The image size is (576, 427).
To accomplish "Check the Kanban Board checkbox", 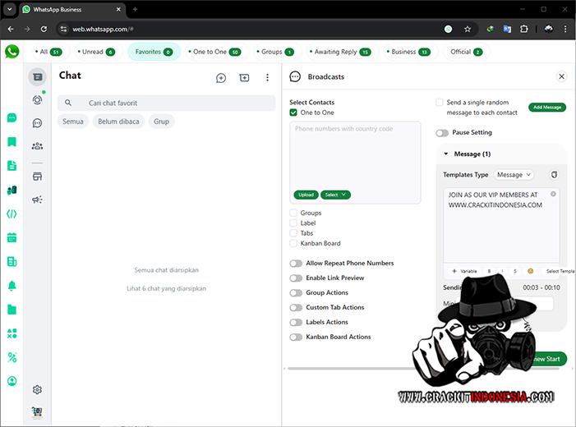I will click(x=293, y=243).
